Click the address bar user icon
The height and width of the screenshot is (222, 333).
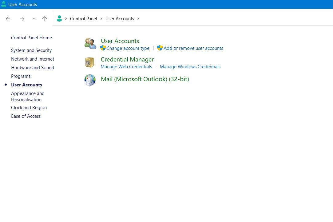59,19
